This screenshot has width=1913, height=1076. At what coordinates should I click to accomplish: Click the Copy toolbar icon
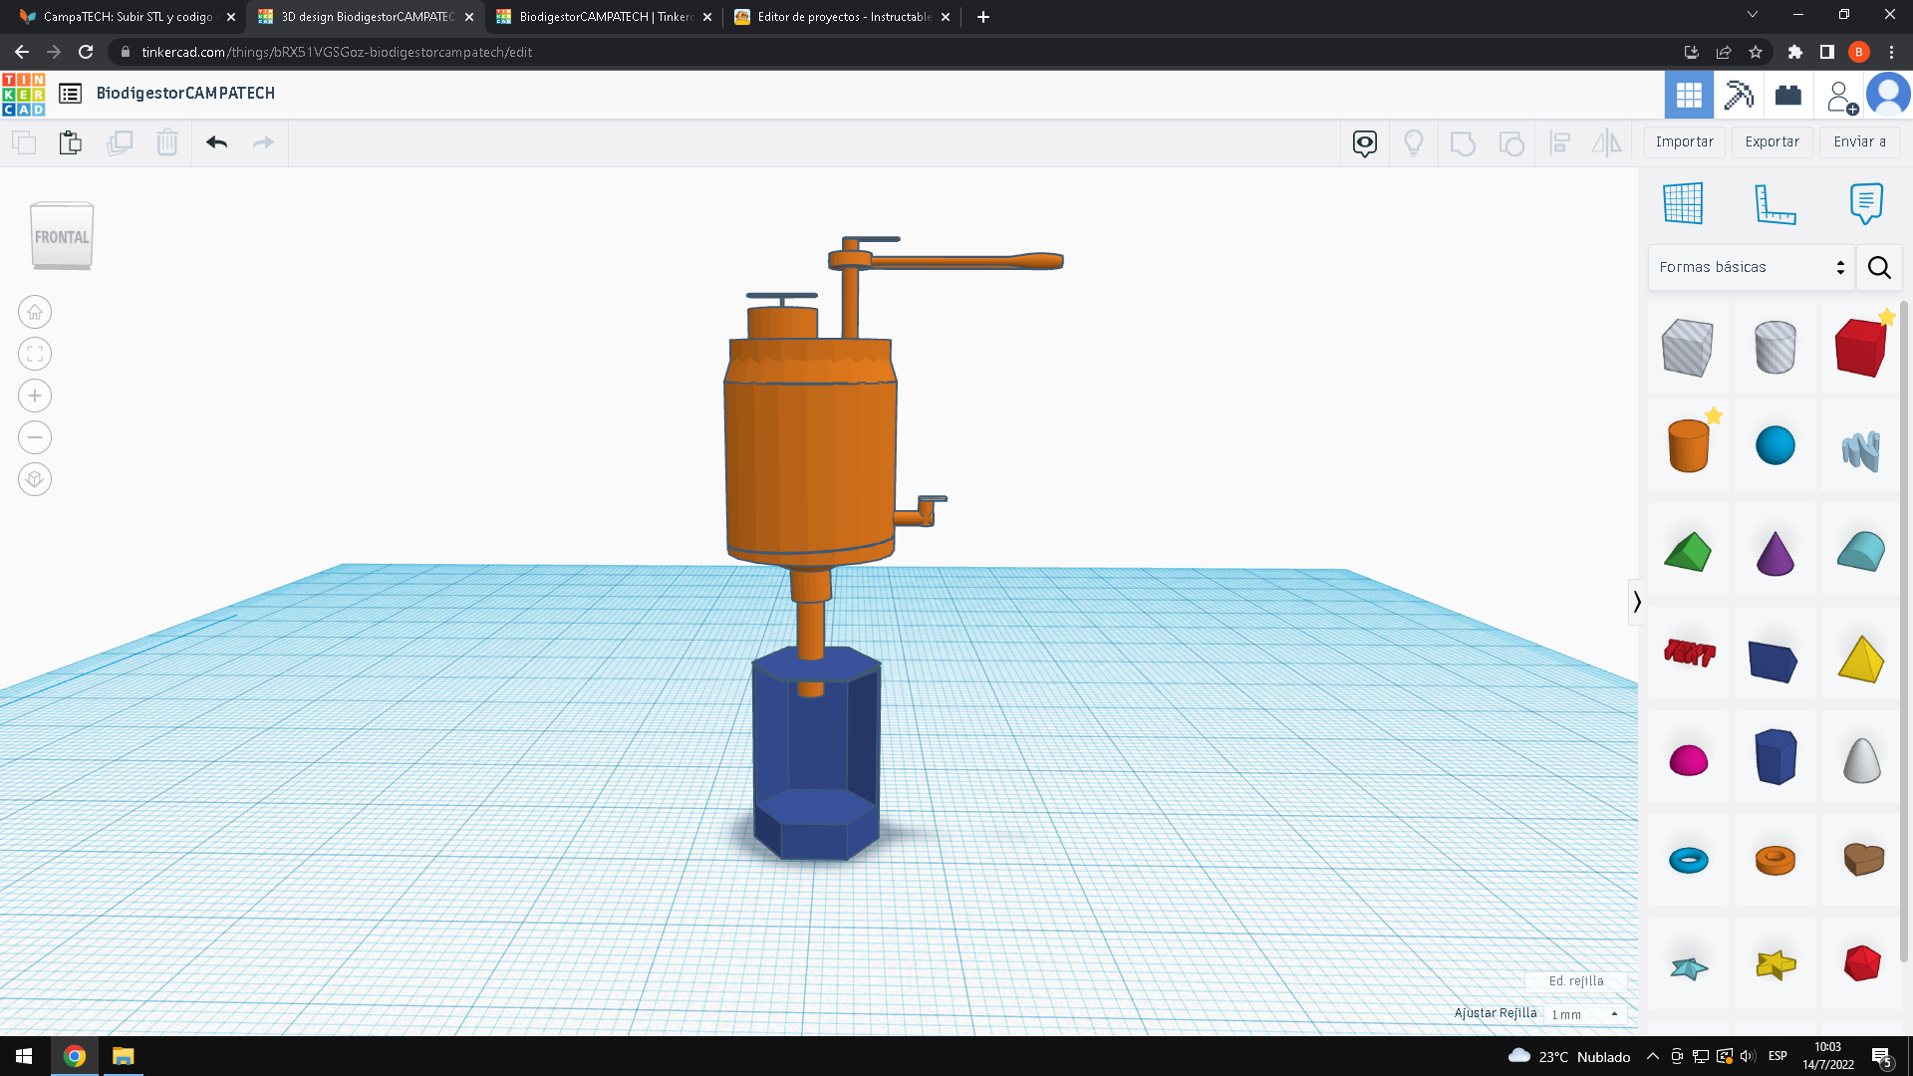coord(24,142)
